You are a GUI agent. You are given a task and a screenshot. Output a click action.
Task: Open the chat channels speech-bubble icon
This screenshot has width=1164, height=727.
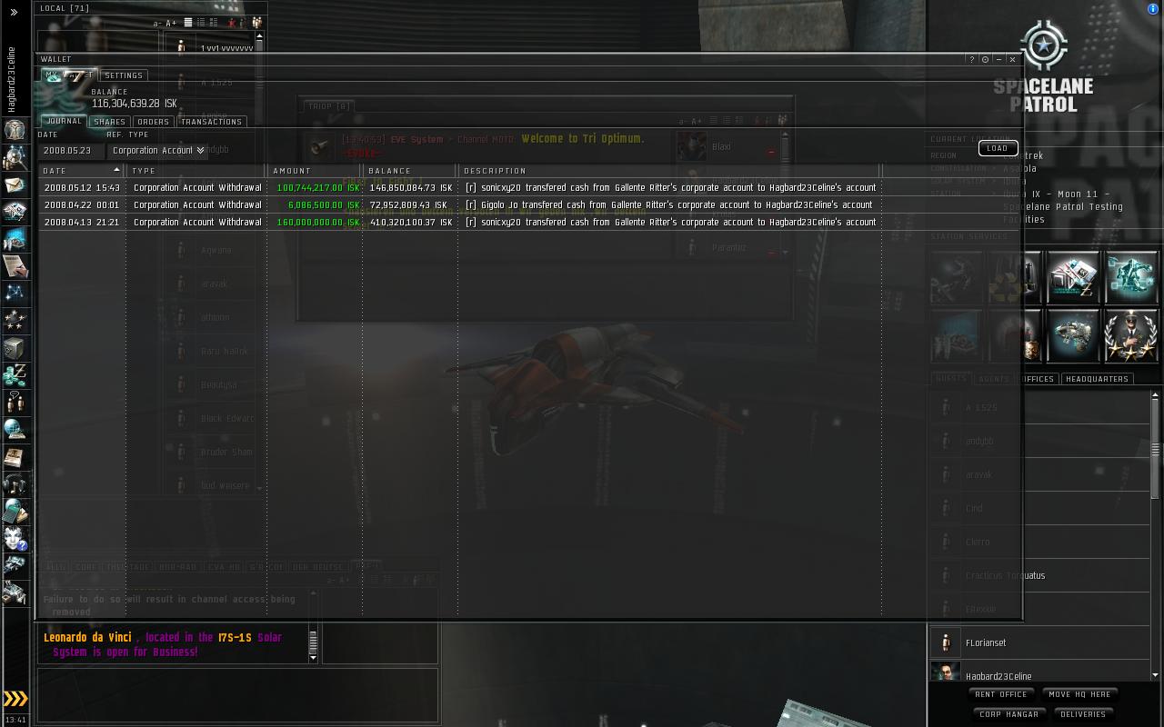click(x=15, y=403)
